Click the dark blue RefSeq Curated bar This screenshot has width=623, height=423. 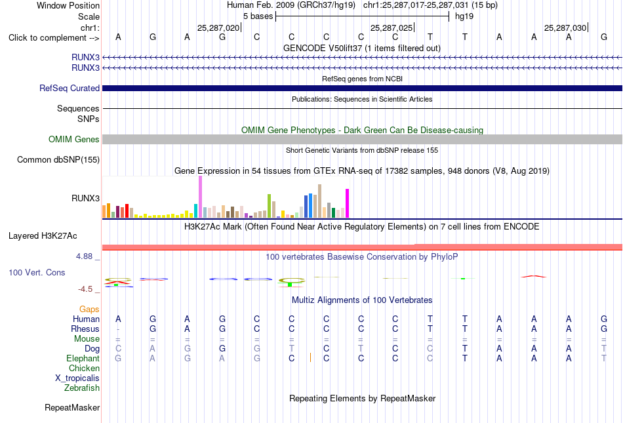click(x=362, y=88)
